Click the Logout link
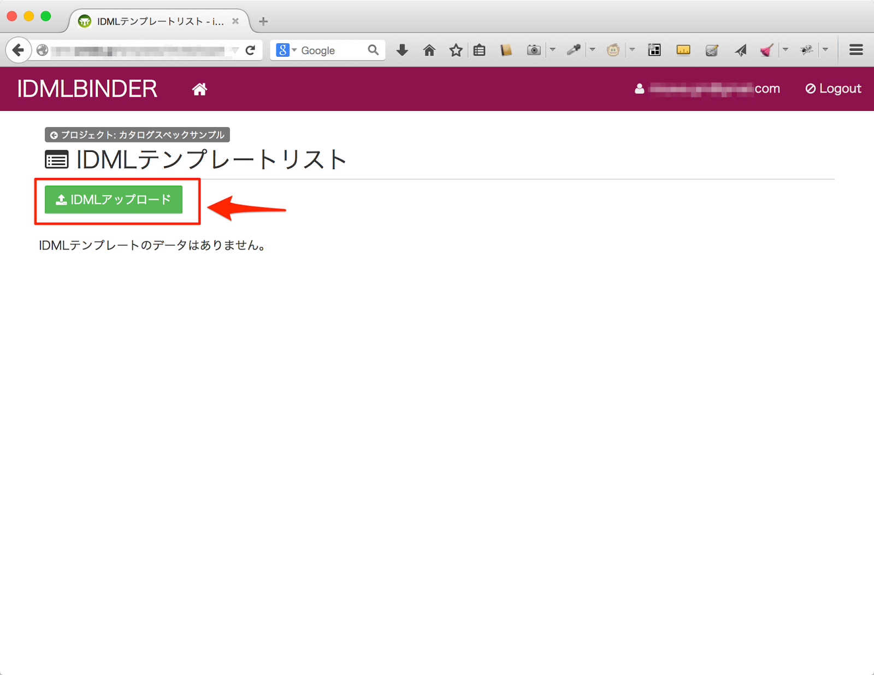The image size is (874, 675). click(x=832, y=88)
